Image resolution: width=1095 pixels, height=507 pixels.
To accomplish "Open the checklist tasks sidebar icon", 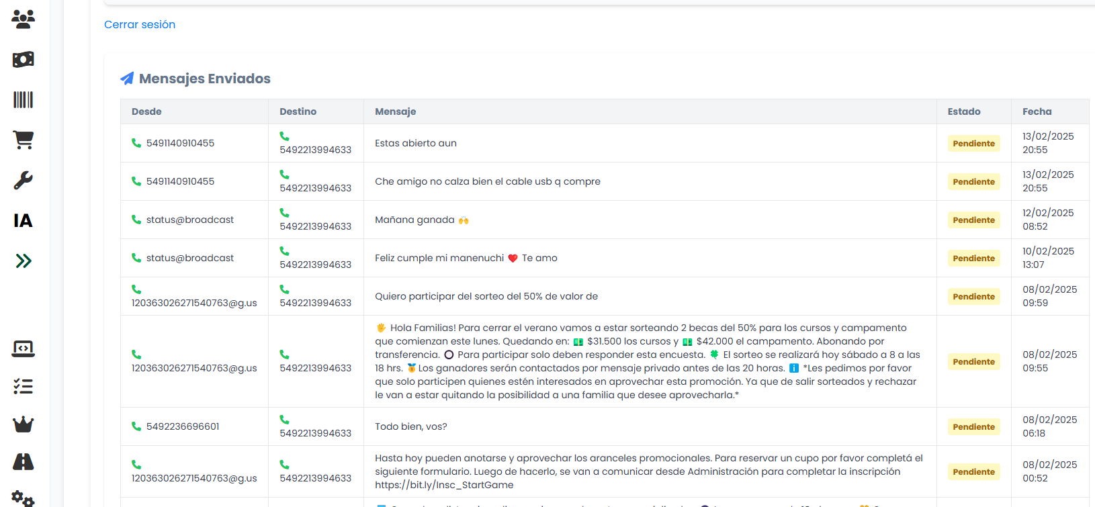I will [x=23, y=386].
